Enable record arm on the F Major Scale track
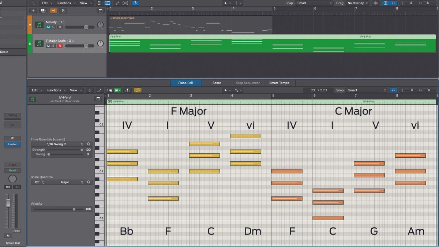439x247 pixels. coord(60,45)
